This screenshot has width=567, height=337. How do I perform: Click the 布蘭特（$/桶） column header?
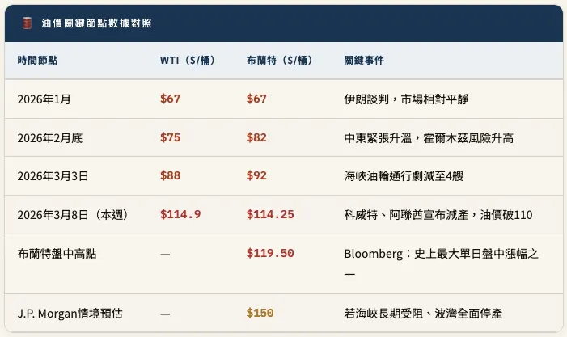pyautogui.click(x=279, y=60)
